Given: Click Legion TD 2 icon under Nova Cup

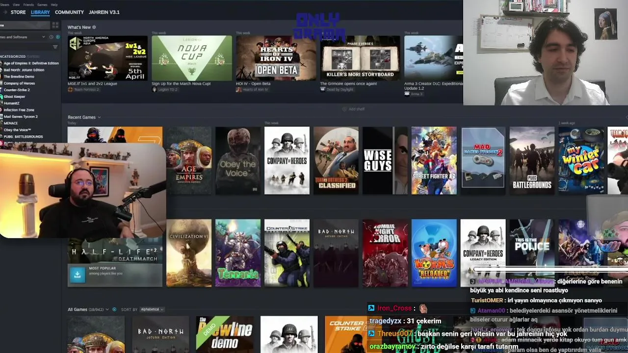Looking at the screenshot, I should tap(154, 90).
